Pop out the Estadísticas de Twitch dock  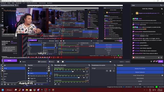pos(16,5)
